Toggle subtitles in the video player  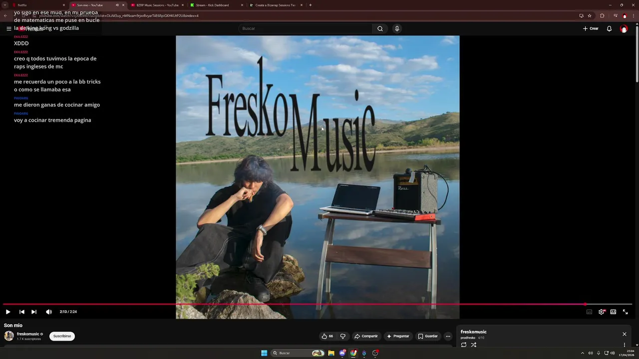click(589, 312)
